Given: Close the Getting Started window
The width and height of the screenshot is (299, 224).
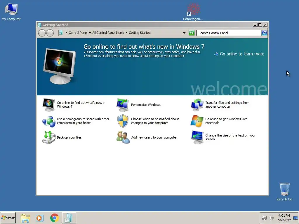Looking at the screenshot, I should click(265, 25).
